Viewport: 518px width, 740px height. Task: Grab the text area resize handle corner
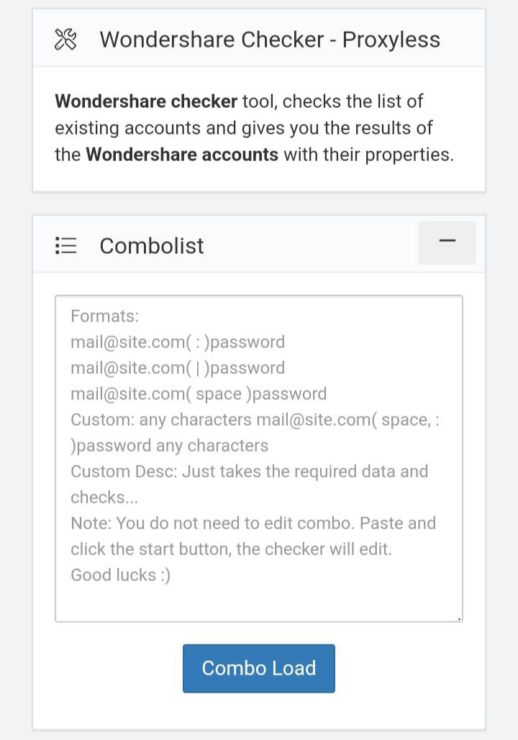459,618
